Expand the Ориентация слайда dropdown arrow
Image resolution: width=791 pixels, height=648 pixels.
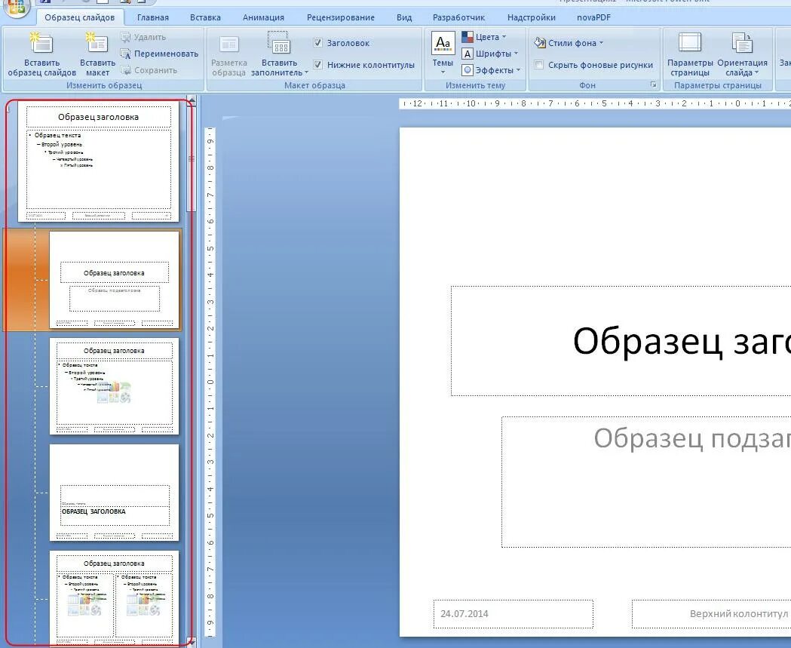coord(756,72)
